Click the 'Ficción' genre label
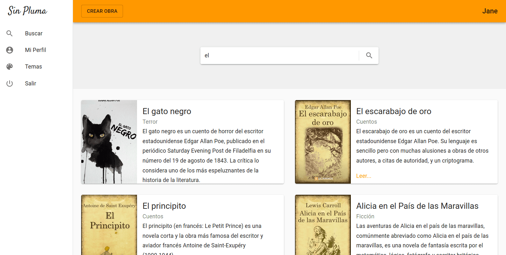 pyautogui.click(x=365, y=216)
